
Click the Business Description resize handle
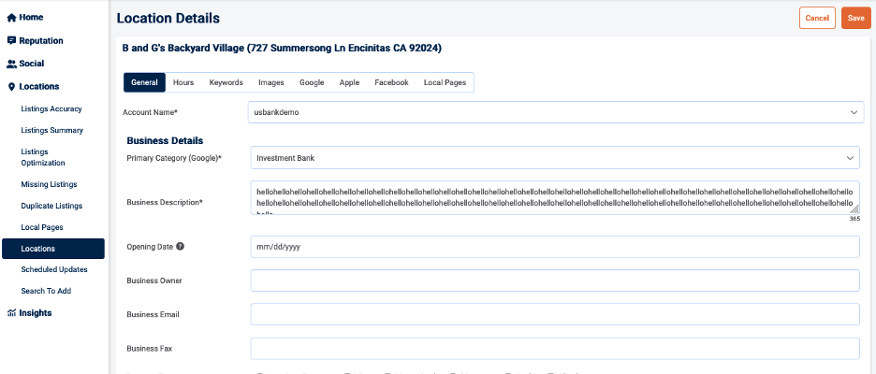tap(854, 209)
